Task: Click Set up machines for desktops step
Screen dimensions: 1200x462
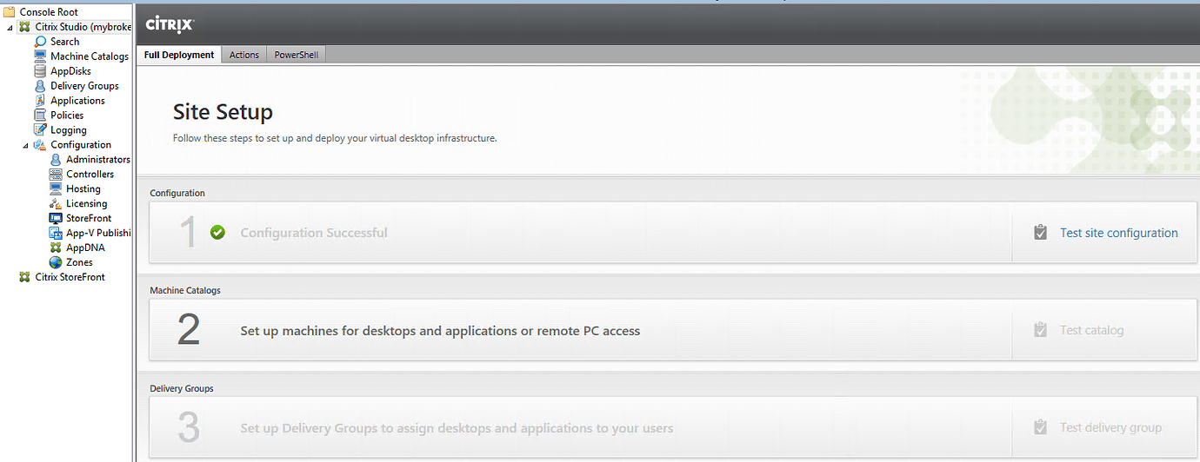Action: coord(440,331)
